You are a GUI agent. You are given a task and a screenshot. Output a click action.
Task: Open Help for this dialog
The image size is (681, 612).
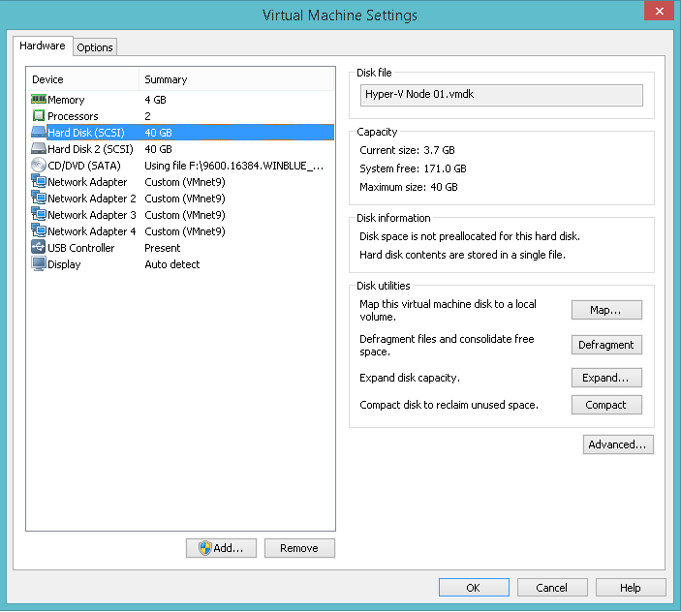pos(631,588)
